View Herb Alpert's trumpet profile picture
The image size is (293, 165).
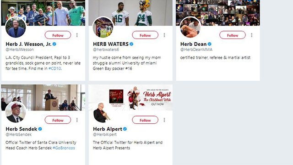tap(103, 112)
